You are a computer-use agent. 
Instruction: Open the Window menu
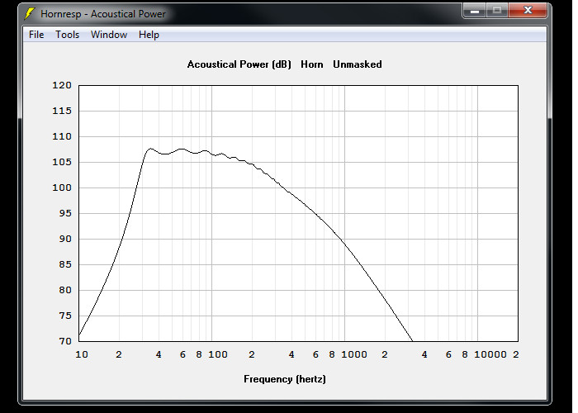coord(109,35)
